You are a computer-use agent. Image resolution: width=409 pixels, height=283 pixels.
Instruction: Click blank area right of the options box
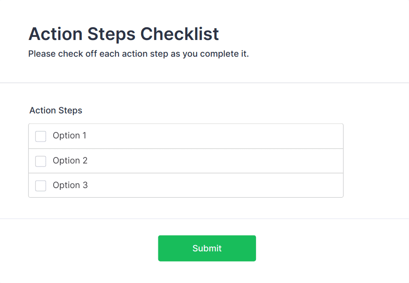coord(376,160)
